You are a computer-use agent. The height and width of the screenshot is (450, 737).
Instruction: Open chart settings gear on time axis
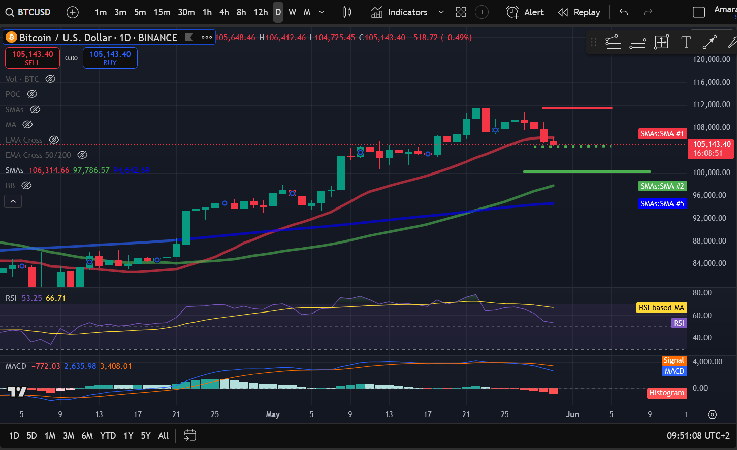712,414
